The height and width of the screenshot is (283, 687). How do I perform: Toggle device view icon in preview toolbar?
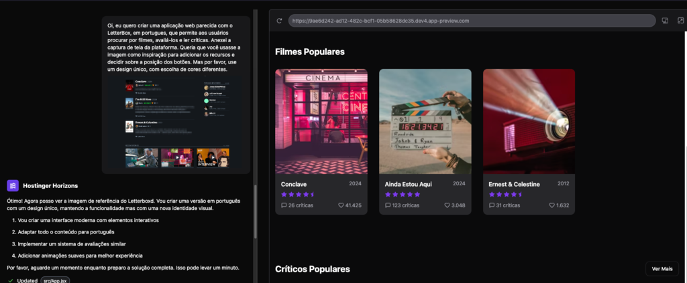(x=665, y=21)
